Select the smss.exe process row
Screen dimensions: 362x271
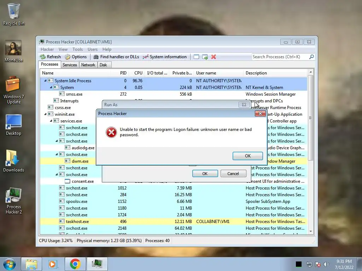(173, 94)
